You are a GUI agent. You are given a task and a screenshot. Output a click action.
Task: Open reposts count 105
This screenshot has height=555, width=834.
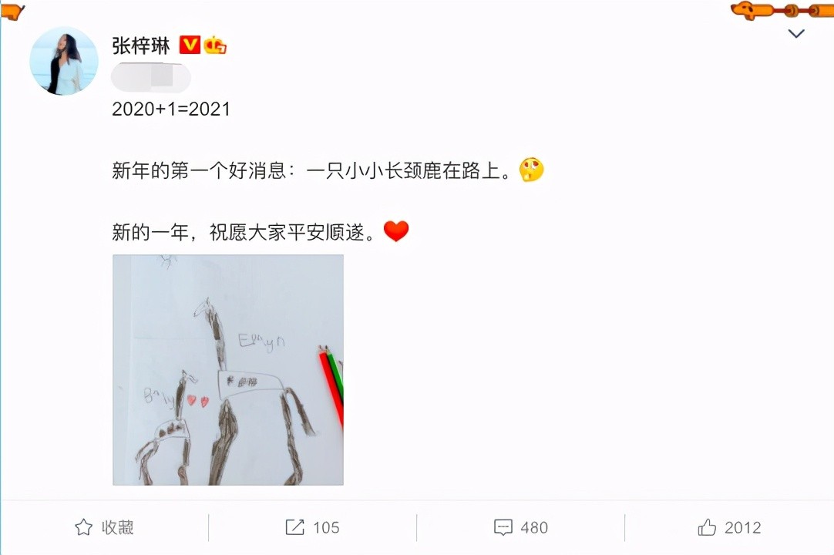326,527
